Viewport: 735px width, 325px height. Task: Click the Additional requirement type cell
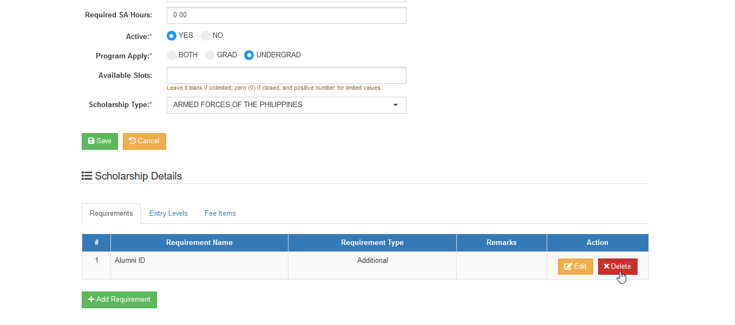(372, 266)
